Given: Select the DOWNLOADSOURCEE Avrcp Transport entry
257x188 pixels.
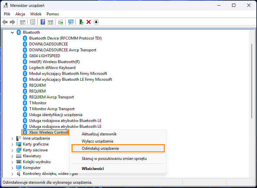Looking at the screenshot, I should tap(63, 50).
